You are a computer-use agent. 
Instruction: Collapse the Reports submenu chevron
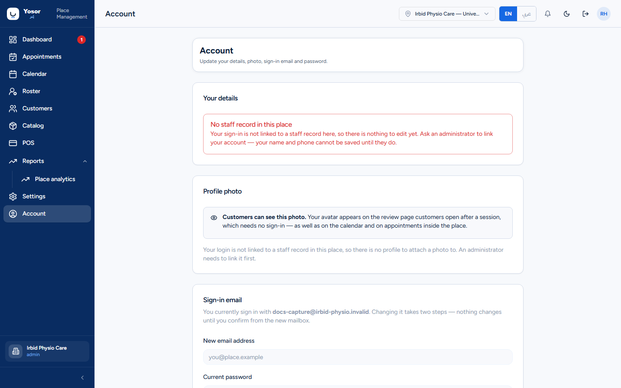point(85,161)
